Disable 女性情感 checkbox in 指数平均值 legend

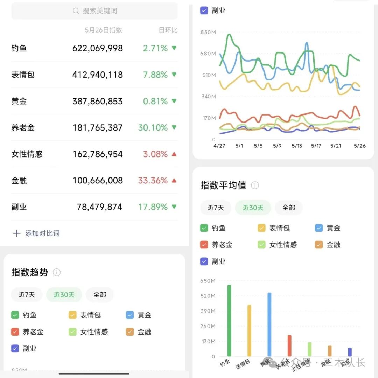261,245
